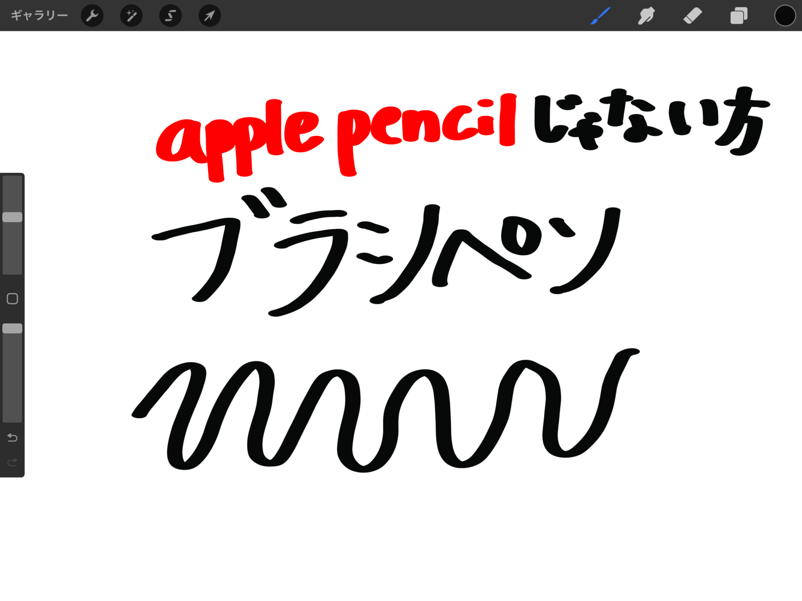The height and width of the screenshot is (601, 802).
Task: Select the Eraser tool
Action: point(692,16)
